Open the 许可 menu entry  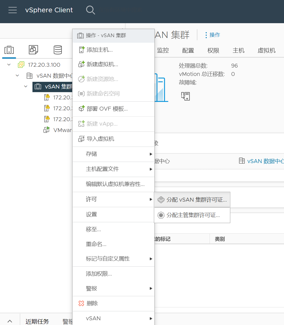113,199
